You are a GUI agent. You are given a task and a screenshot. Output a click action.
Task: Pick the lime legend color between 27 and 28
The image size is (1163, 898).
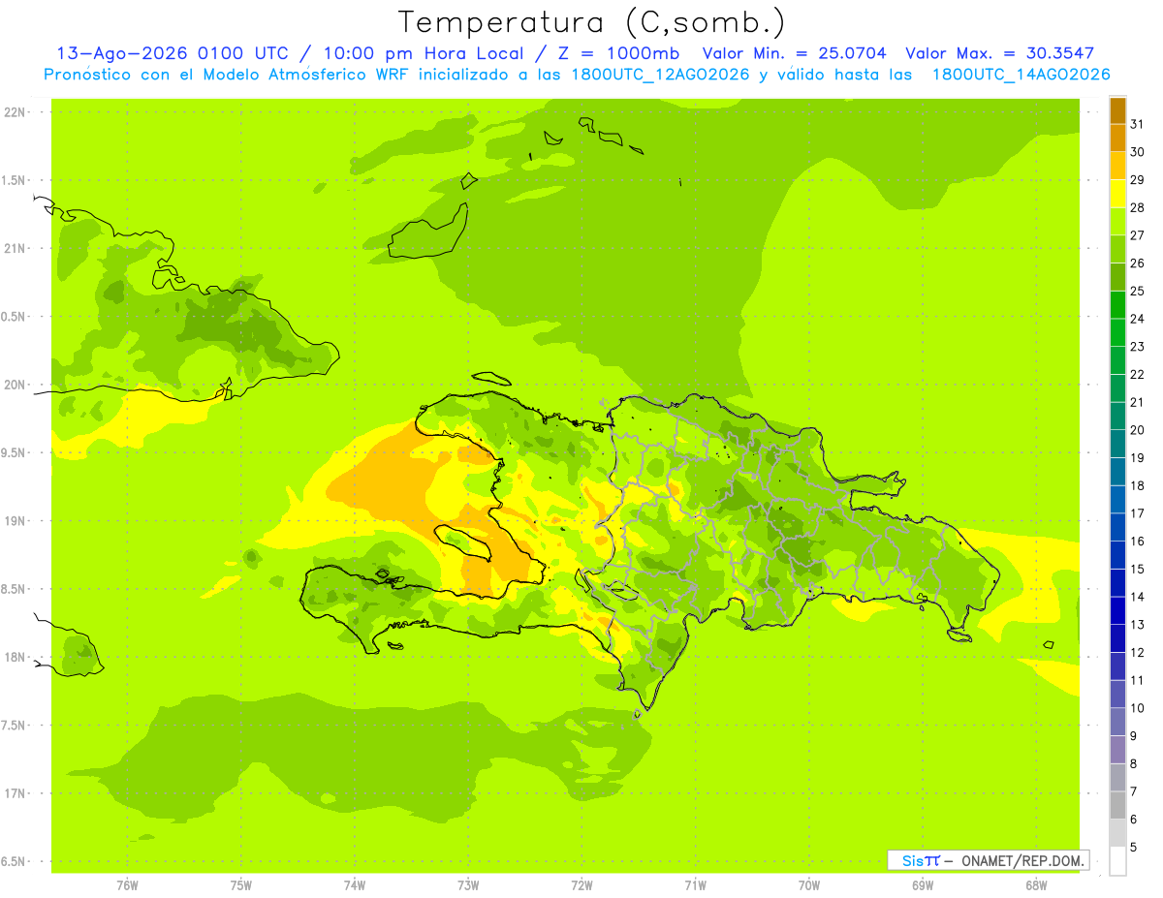tap(1117, 221)
